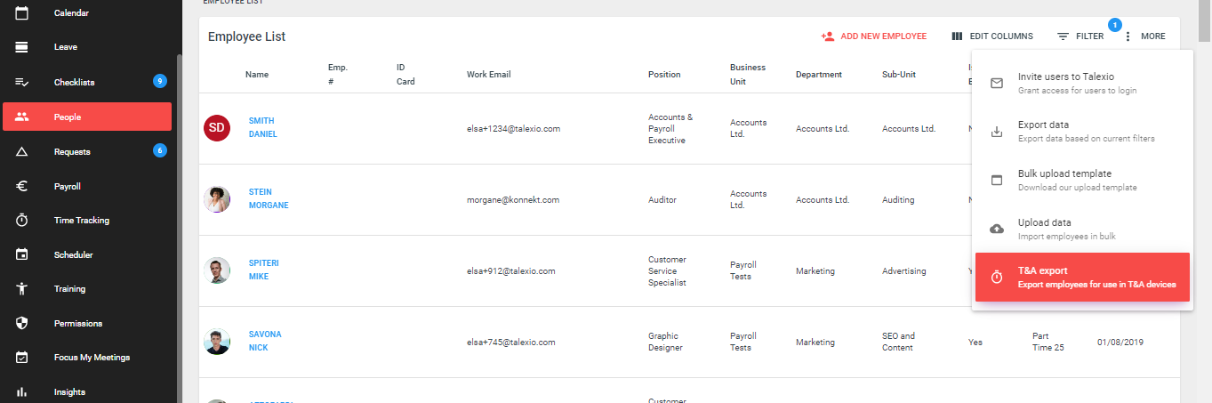Open Smith Daniel employee link
Screen dimensions: 1212x403
click(263, 127)
